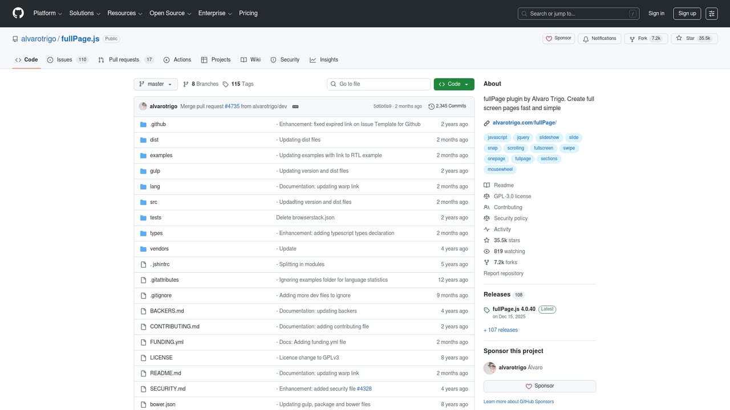Click the commit history clock icon
The height and width of the screenshot is (410, 730).
click(432, 105)
